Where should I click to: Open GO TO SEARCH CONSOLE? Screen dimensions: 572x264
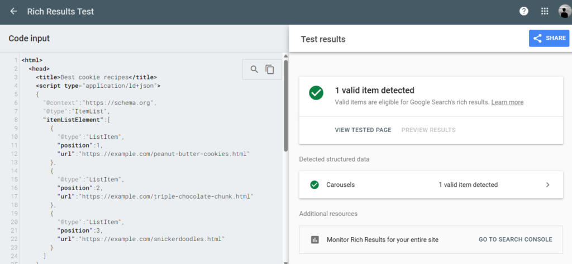tap(515, 239)
